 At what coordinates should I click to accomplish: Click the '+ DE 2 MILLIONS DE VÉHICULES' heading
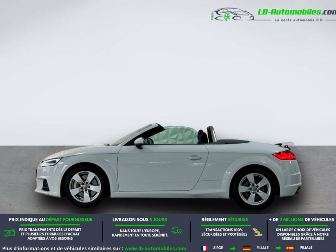tap(302, 220)
